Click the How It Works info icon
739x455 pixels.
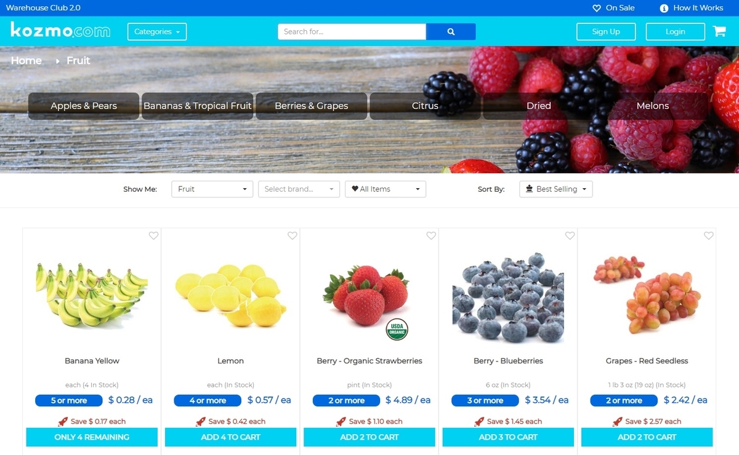coord(664,8)
